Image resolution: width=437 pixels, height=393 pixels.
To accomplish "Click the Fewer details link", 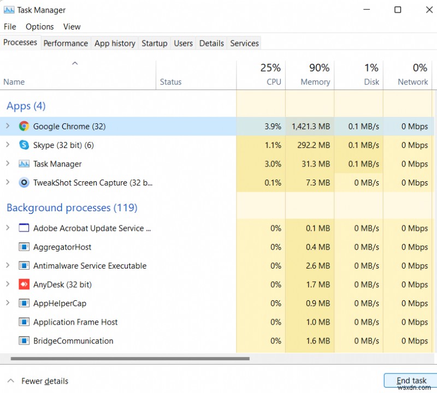I will coord(45,381).
